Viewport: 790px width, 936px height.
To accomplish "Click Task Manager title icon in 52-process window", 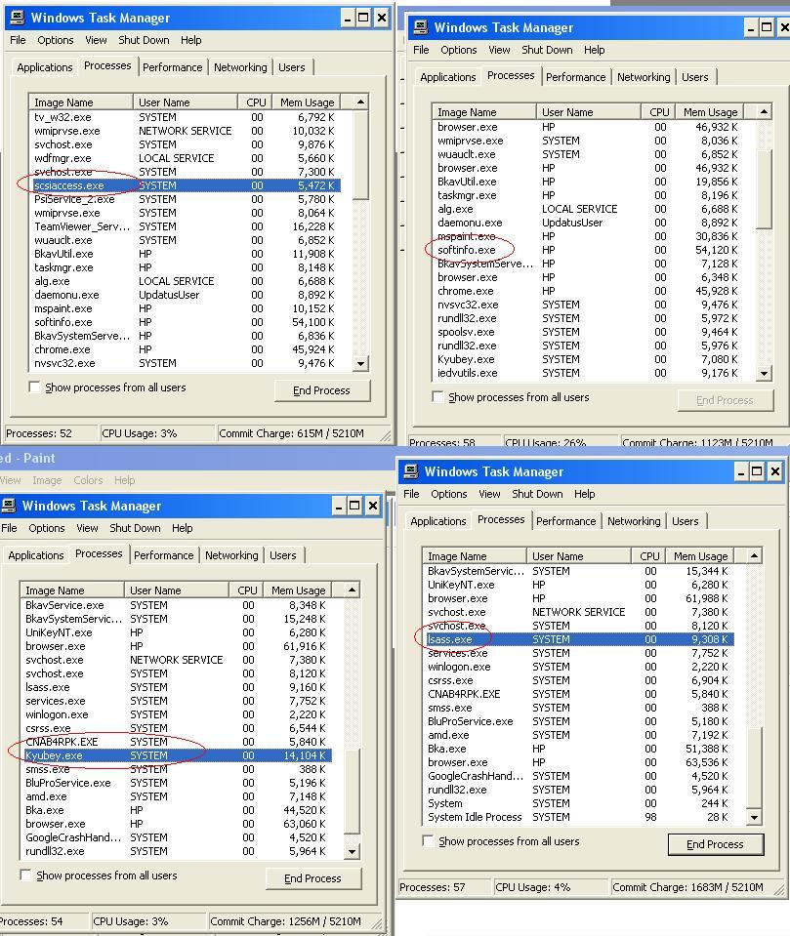I will point(18,18).
